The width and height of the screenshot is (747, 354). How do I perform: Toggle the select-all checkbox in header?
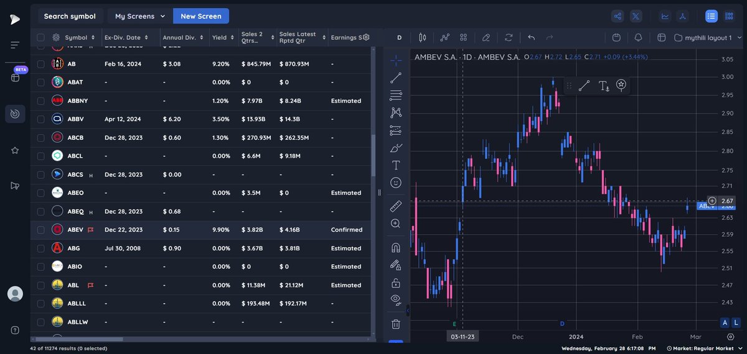tap(40, 37)
